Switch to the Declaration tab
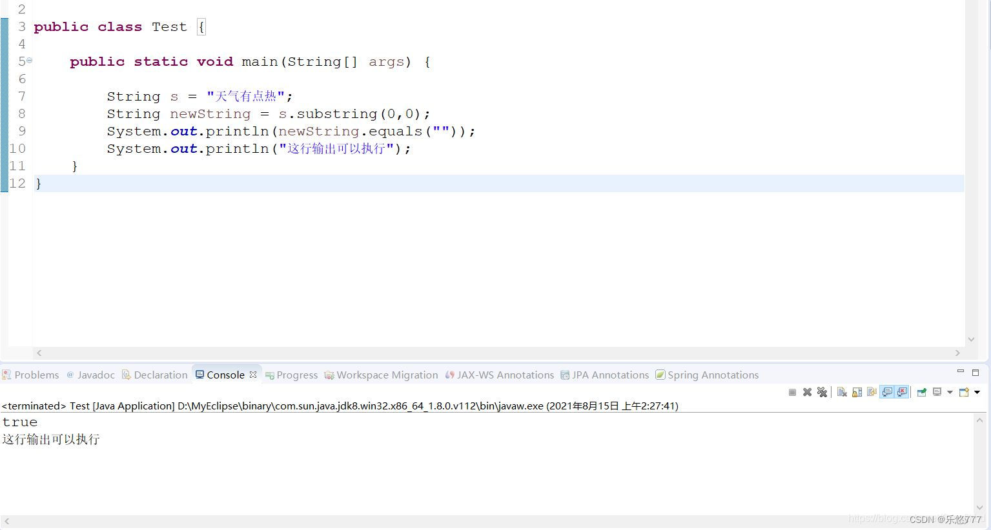 click(x=155, y=375)
